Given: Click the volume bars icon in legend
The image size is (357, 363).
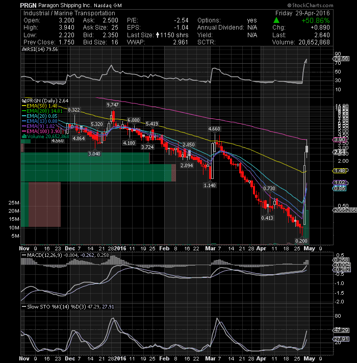Looking at the screenshot, I should coord(24,136).
